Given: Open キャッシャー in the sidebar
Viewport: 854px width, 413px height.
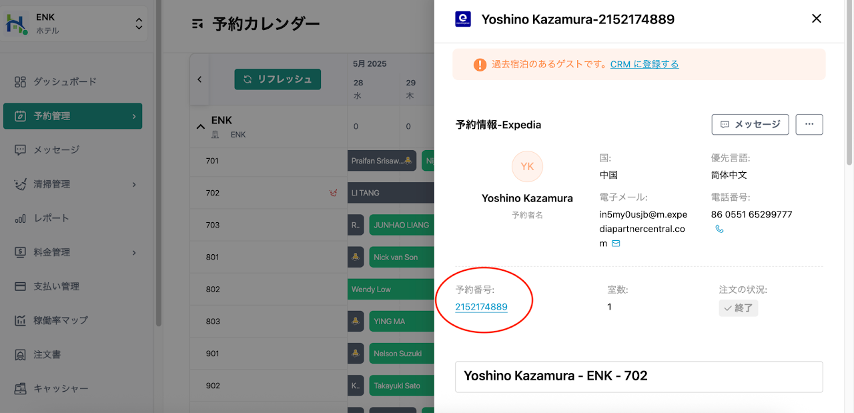Looking at the screenshot, I should pyautogui.click(x=60, y=388).
